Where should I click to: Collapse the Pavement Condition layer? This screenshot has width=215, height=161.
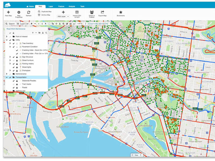pos(10,47)
